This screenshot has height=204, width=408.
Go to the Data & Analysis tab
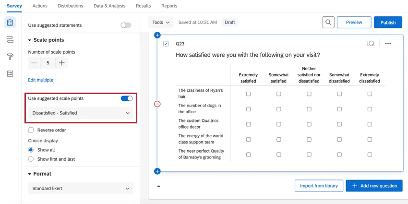pos(109,6)
